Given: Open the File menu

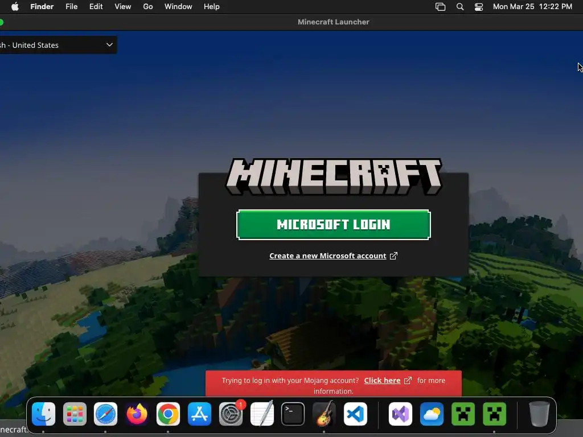Looking at the screenshot, I should (71, 7).
